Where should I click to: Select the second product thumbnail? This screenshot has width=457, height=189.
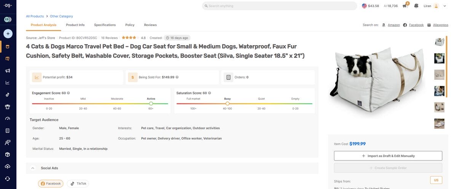click(x=439, y=58)
